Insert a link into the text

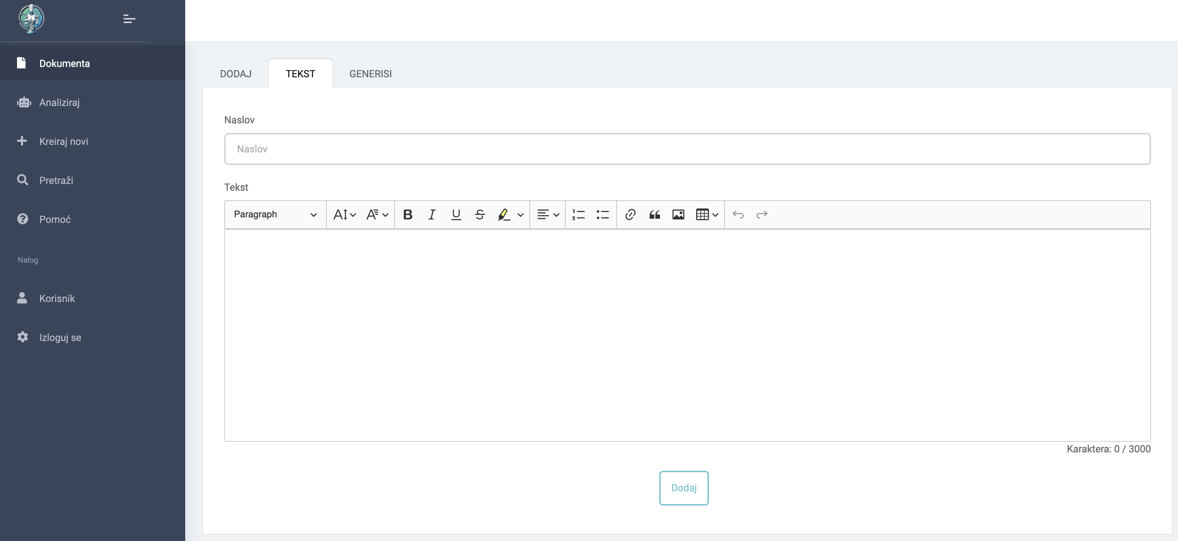[x=630, y=214]
